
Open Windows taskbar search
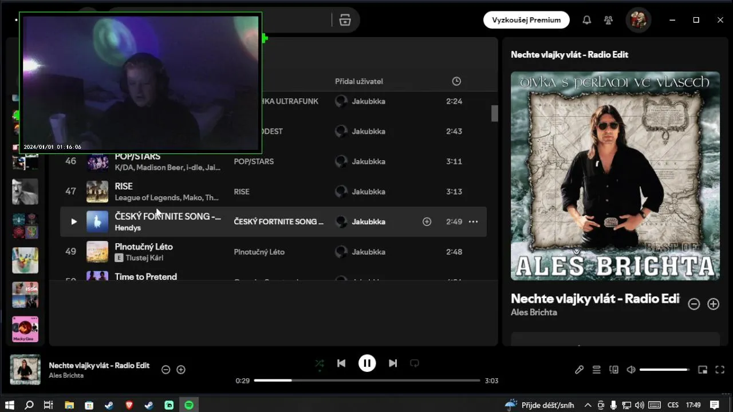[x=29, y=405]
